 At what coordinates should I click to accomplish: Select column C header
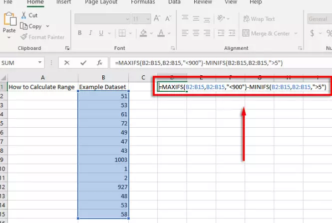coord(143,78)
